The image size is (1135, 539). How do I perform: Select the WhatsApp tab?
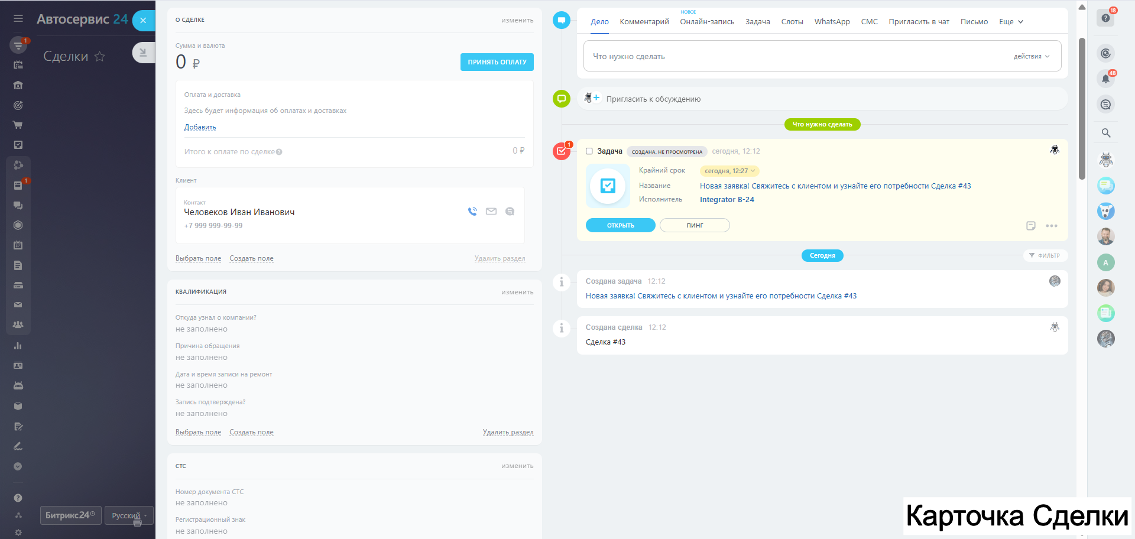832,22
